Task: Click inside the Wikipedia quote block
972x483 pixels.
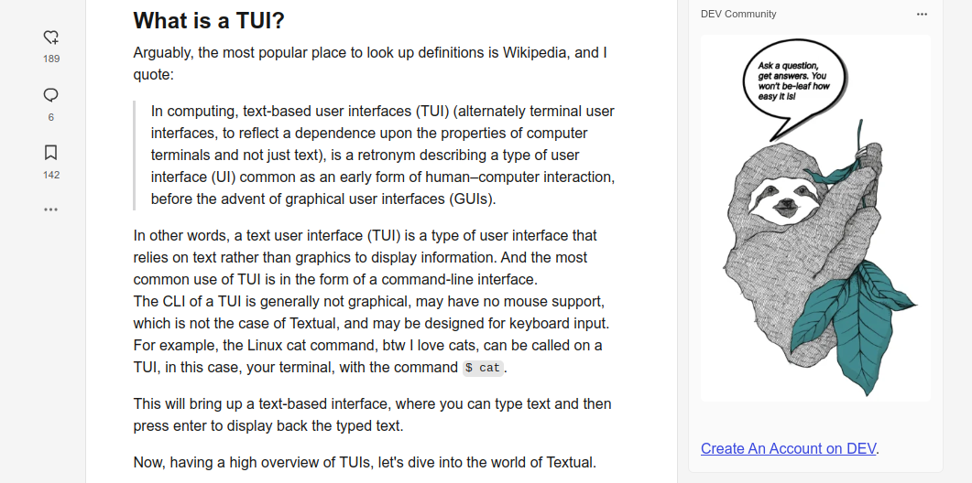Action: click(x=382, y=155)
